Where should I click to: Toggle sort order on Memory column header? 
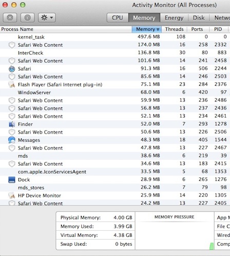pyautogui.click(x=146, y=29)
